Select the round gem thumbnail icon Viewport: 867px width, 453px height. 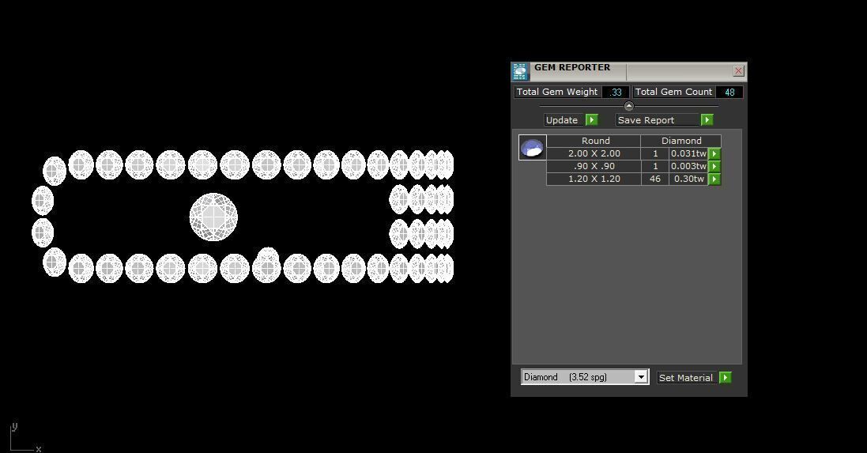(x=533, y=148)
